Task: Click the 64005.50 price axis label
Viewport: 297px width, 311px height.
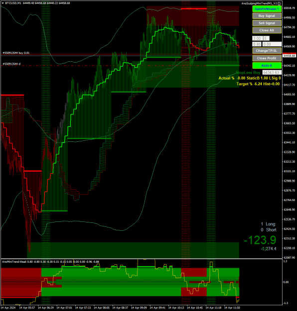Action: tap(289, 95)
